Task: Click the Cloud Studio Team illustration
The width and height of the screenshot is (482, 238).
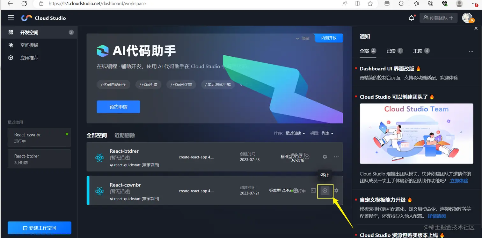Action: (x=416, y=134)
